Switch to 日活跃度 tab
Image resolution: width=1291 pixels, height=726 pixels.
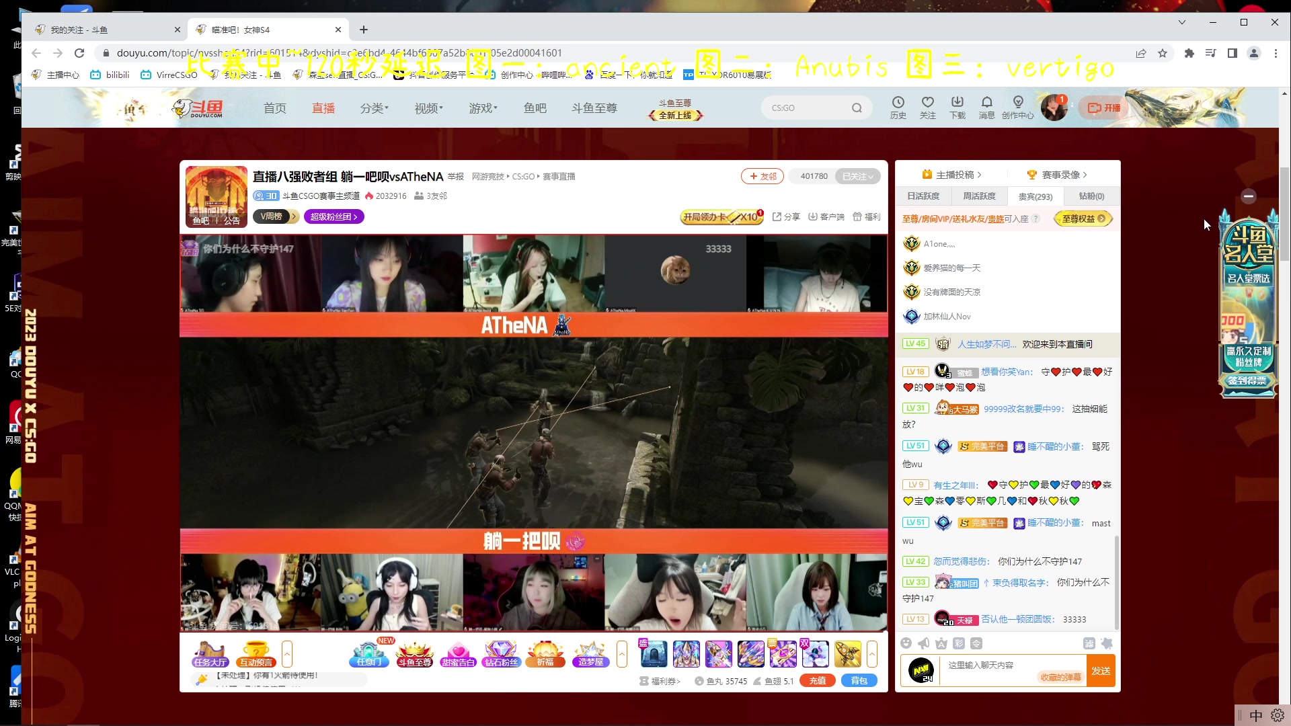923,196
